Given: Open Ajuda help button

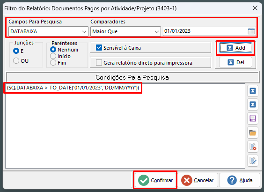Looking at the screenshot, I should [x=240, y=180].
